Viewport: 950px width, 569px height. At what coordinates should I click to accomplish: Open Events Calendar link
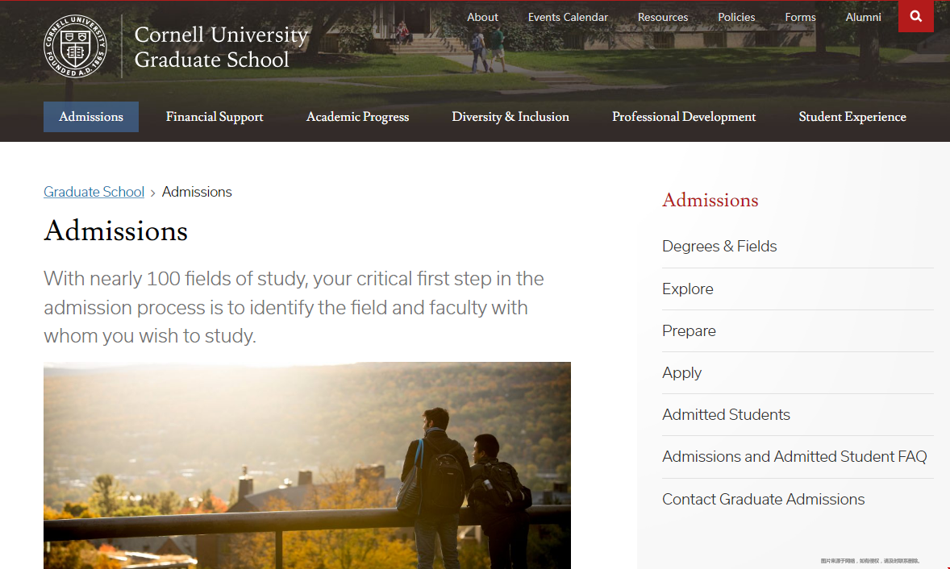coord(568,17)
